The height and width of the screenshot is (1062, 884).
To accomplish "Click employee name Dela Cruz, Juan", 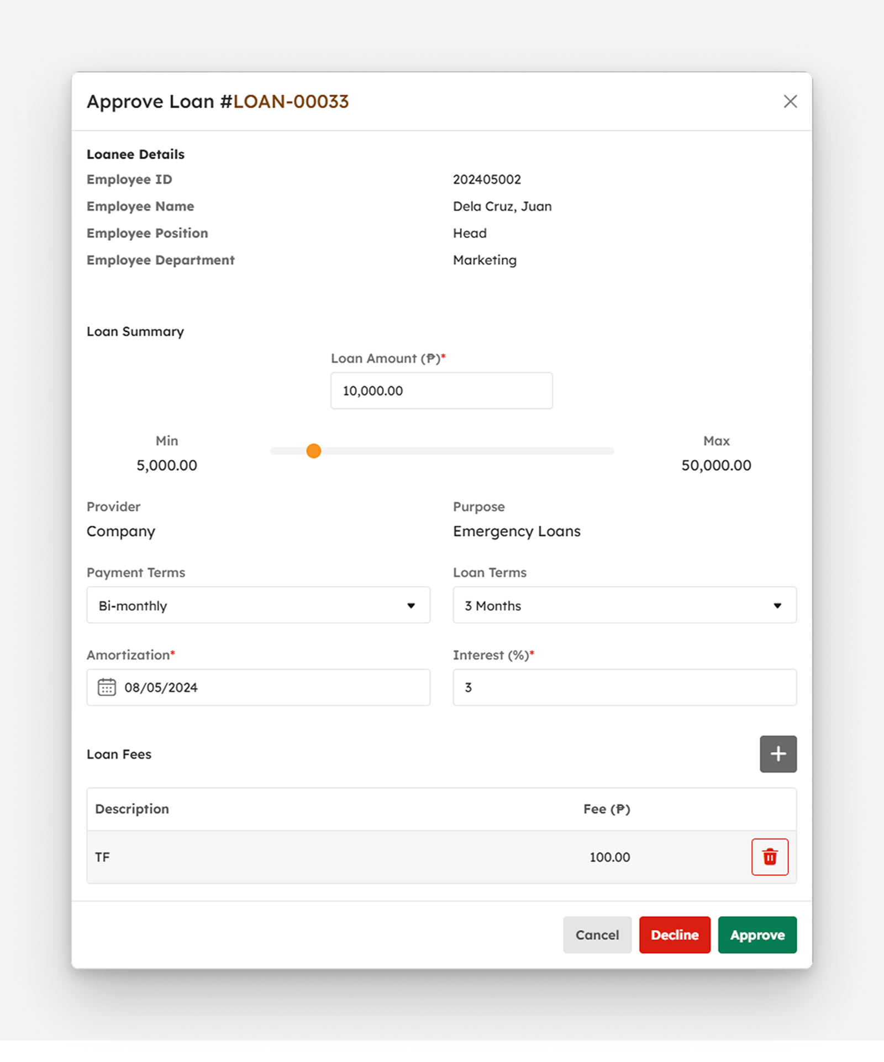I will tap(502, 207).
